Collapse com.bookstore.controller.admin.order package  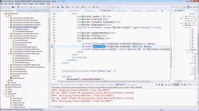click(9, 27)
